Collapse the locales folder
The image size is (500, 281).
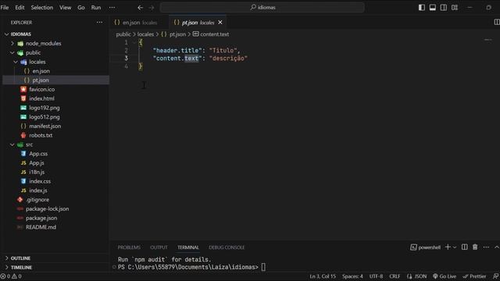37,62
